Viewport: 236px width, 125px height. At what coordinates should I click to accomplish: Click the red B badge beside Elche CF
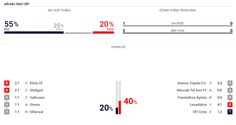[6, 83]
